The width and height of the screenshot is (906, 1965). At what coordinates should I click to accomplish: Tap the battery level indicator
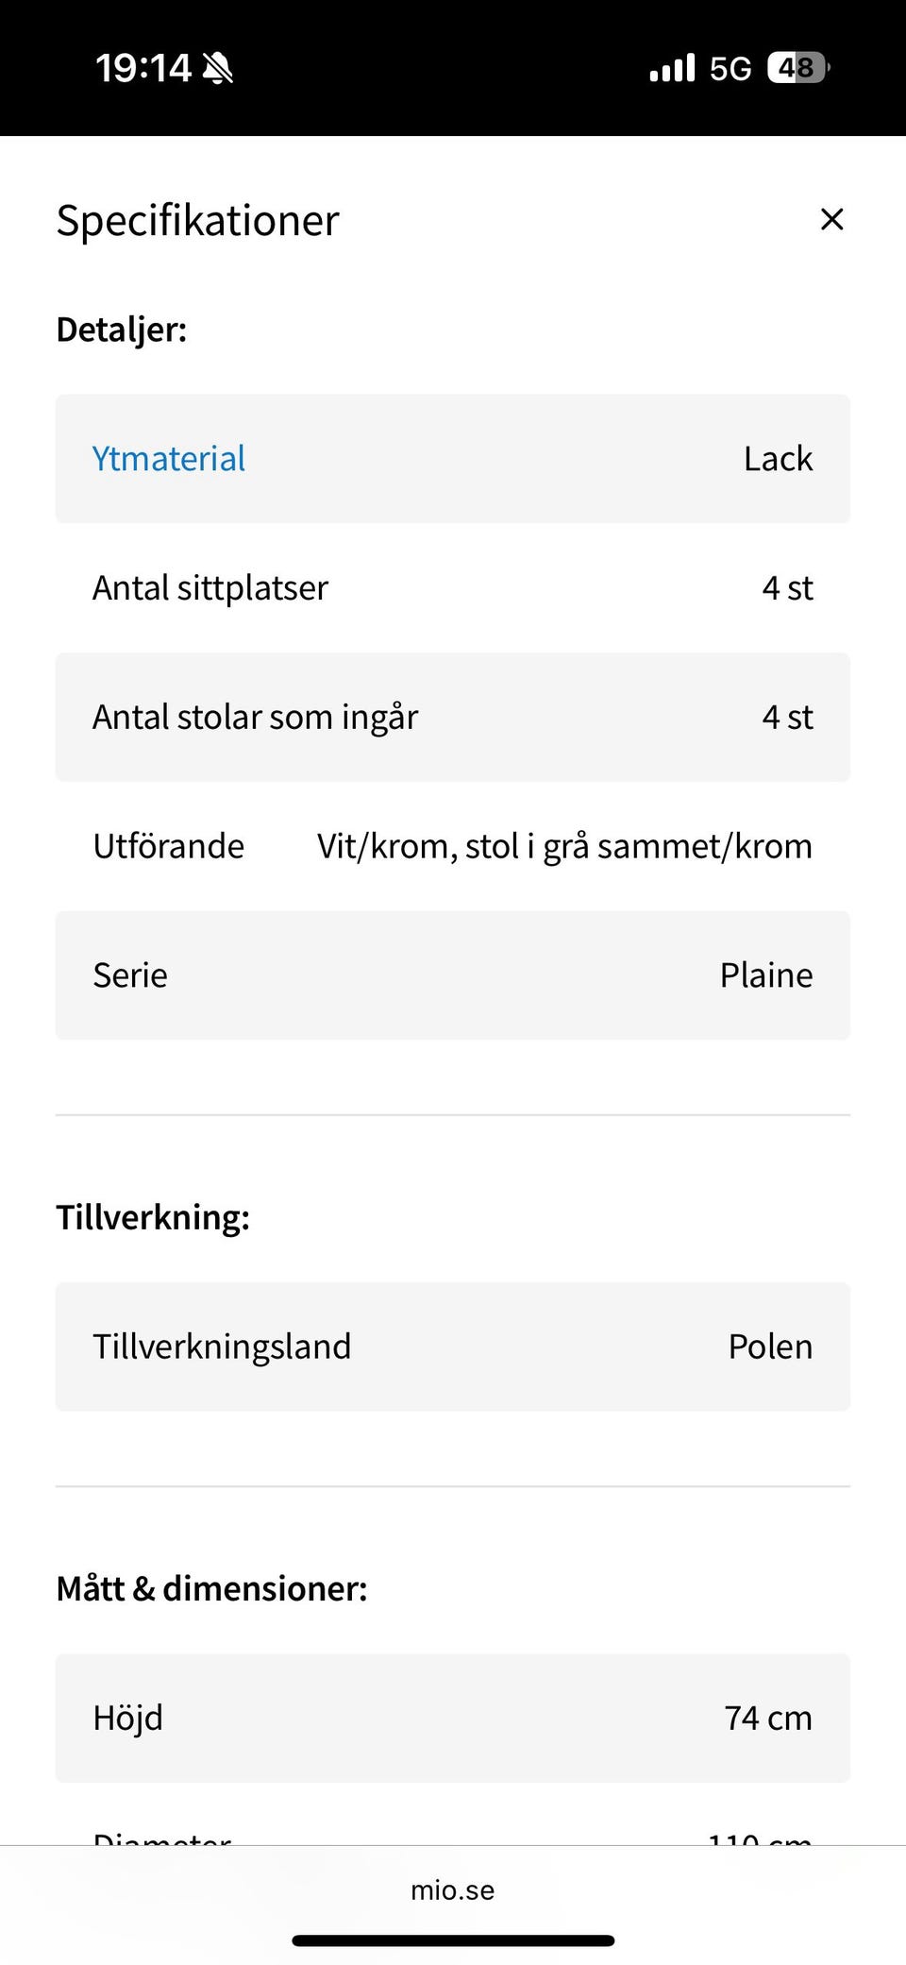(x=798, y=68)
